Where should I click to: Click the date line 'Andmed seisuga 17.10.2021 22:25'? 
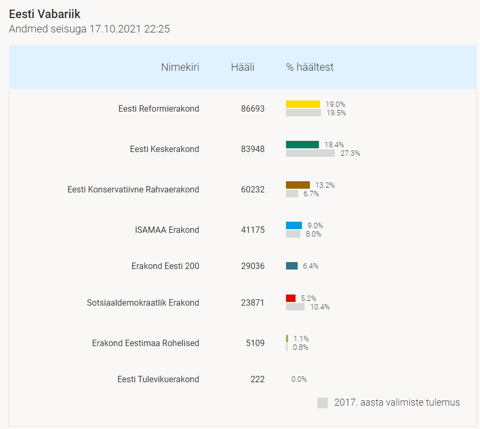pyautogui.click(x=89, y=29)
